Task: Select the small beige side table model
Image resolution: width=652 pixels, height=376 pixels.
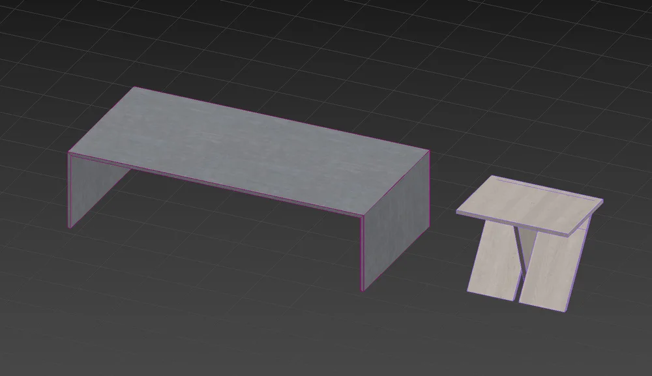Action: (530, 243)
